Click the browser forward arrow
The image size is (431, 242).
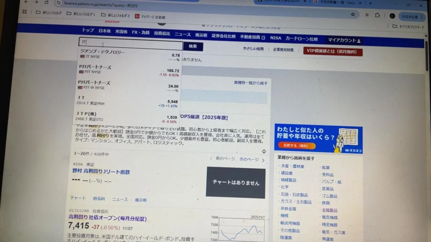pos(36,2)
